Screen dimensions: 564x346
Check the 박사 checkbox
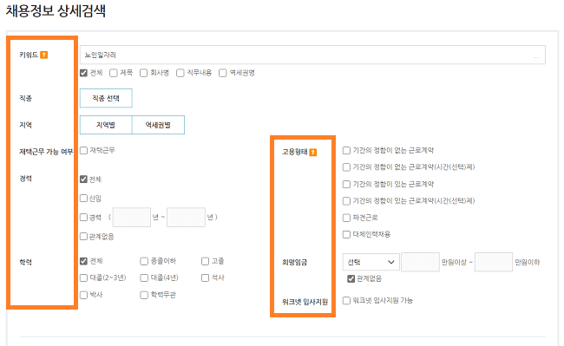coord(83,295)
